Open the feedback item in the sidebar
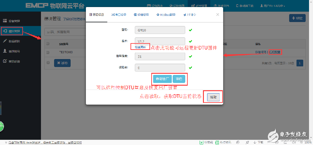This screenshot has height=145, width=313. (20, 61)
